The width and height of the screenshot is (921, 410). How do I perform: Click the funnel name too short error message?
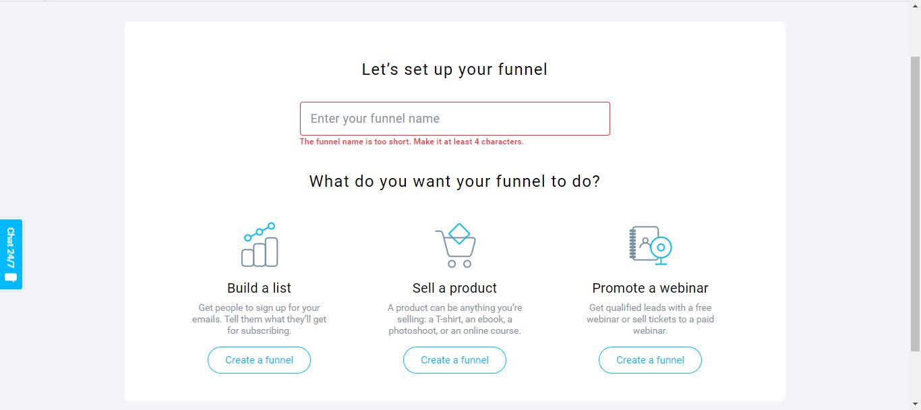pyautogui.click(x=411, y=142)
